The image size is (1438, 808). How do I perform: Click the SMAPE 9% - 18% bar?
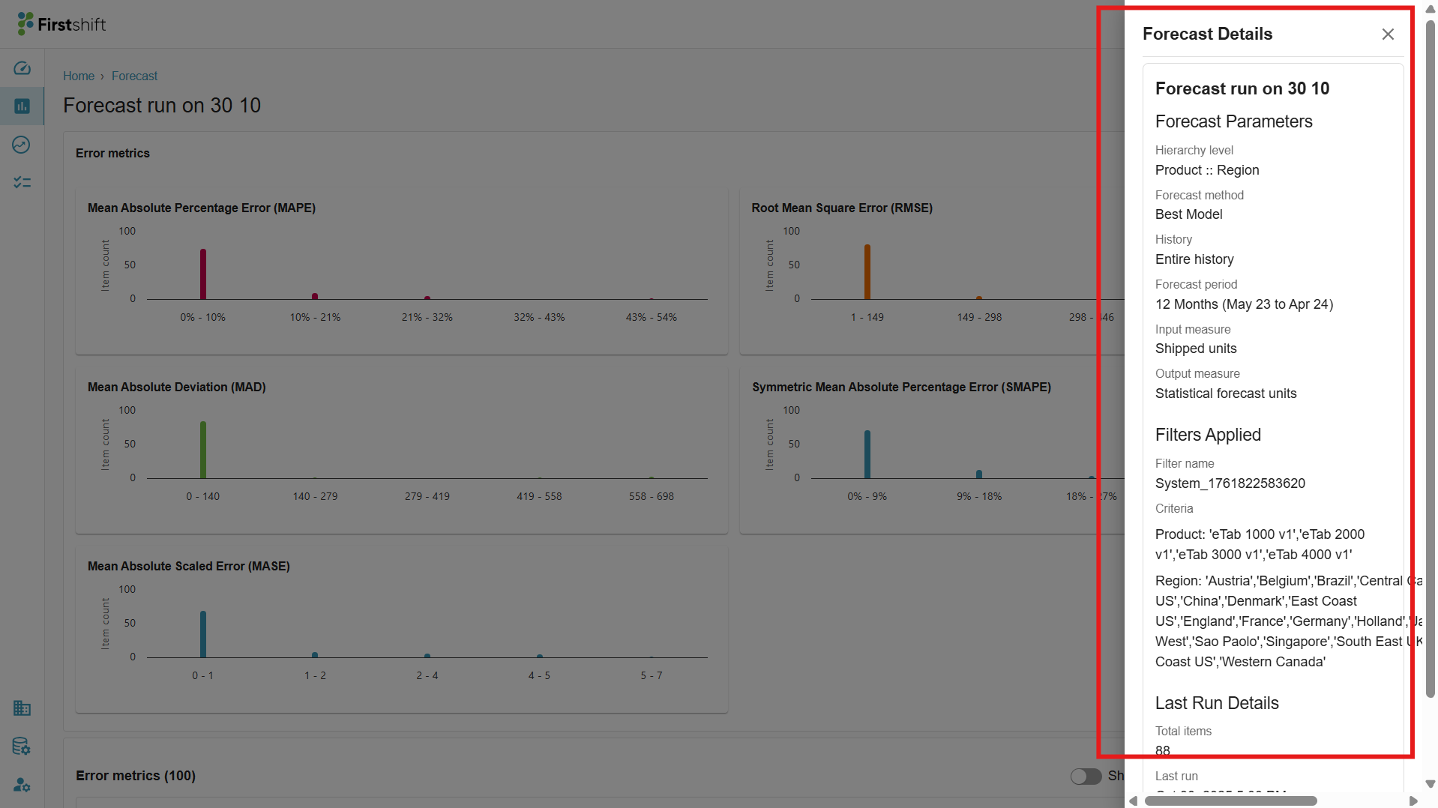[979, 474]
